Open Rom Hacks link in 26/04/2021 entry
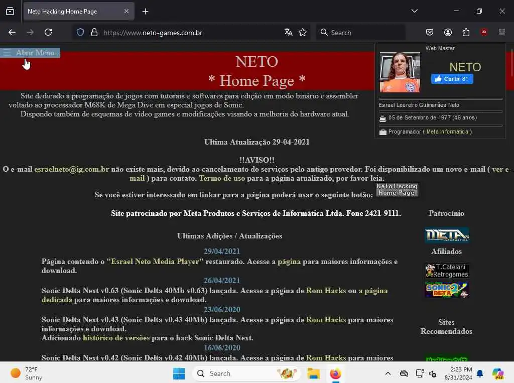This screenshot has height=383, width=514. coord(326,291)
